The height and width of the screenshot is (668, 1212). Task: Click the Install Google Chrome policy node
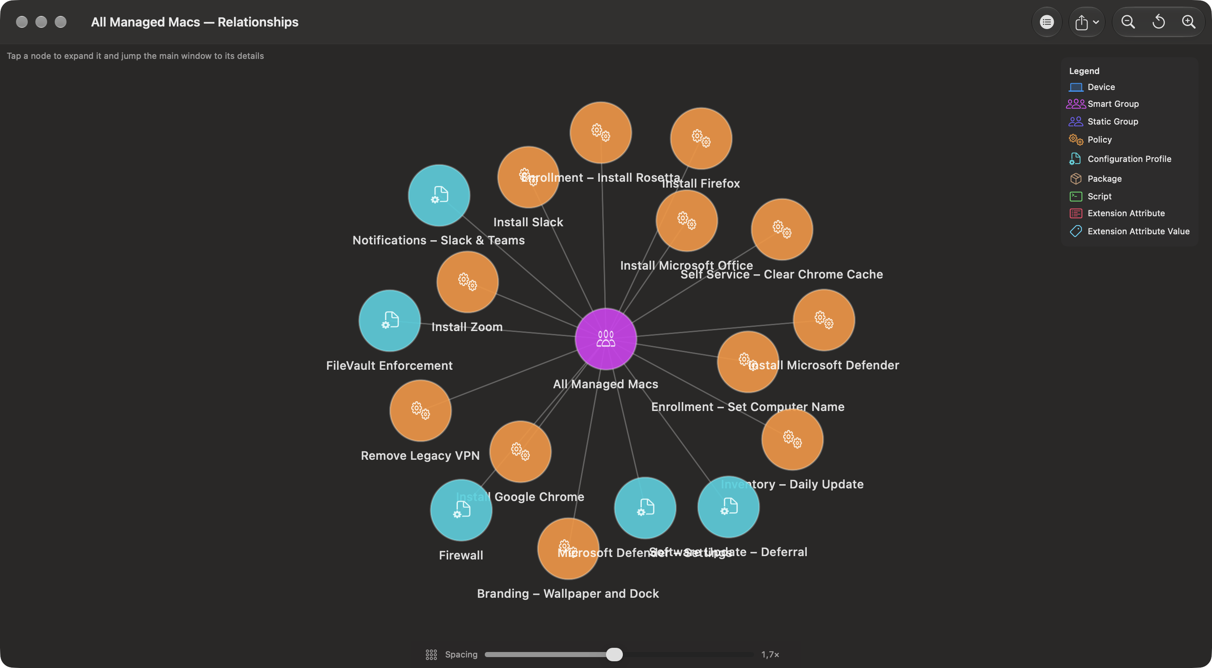(x=521, y=452)
